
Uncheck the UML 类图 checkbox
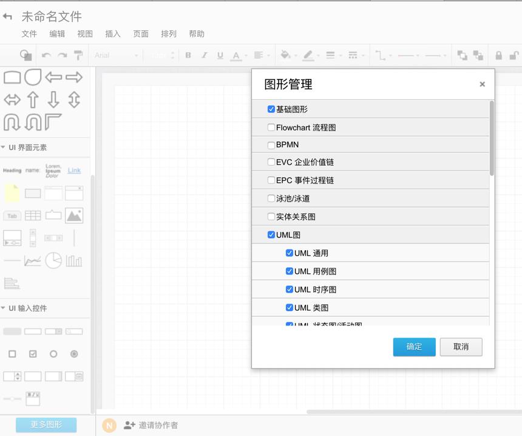(290, 307)
